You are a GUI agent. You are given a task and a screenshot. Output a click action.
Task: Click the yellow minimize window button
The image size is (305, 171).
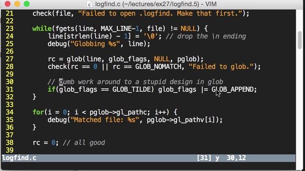click(17, 4)
